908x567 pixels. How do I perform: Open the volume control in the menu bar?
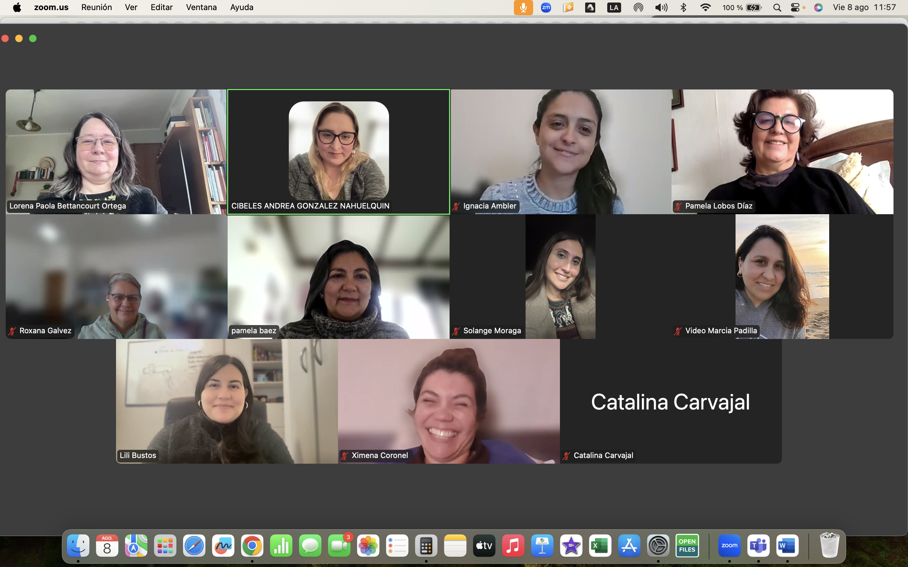pyautogui.click(x=661, y=8)
